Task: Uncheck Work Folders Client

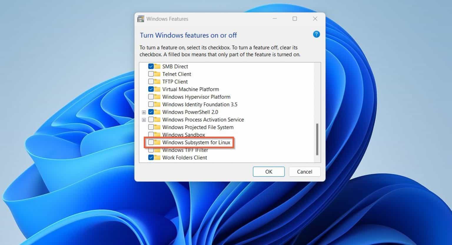Action: pos(151,157)
